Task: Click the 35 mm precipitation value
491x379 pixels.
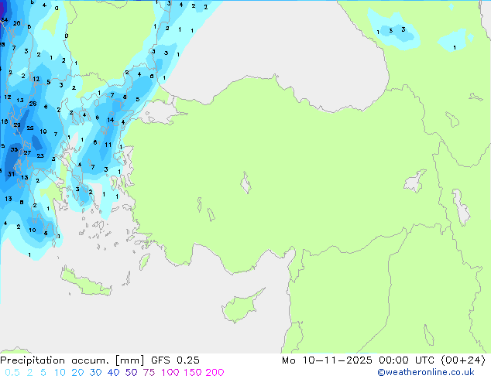Action: point(14,150)
